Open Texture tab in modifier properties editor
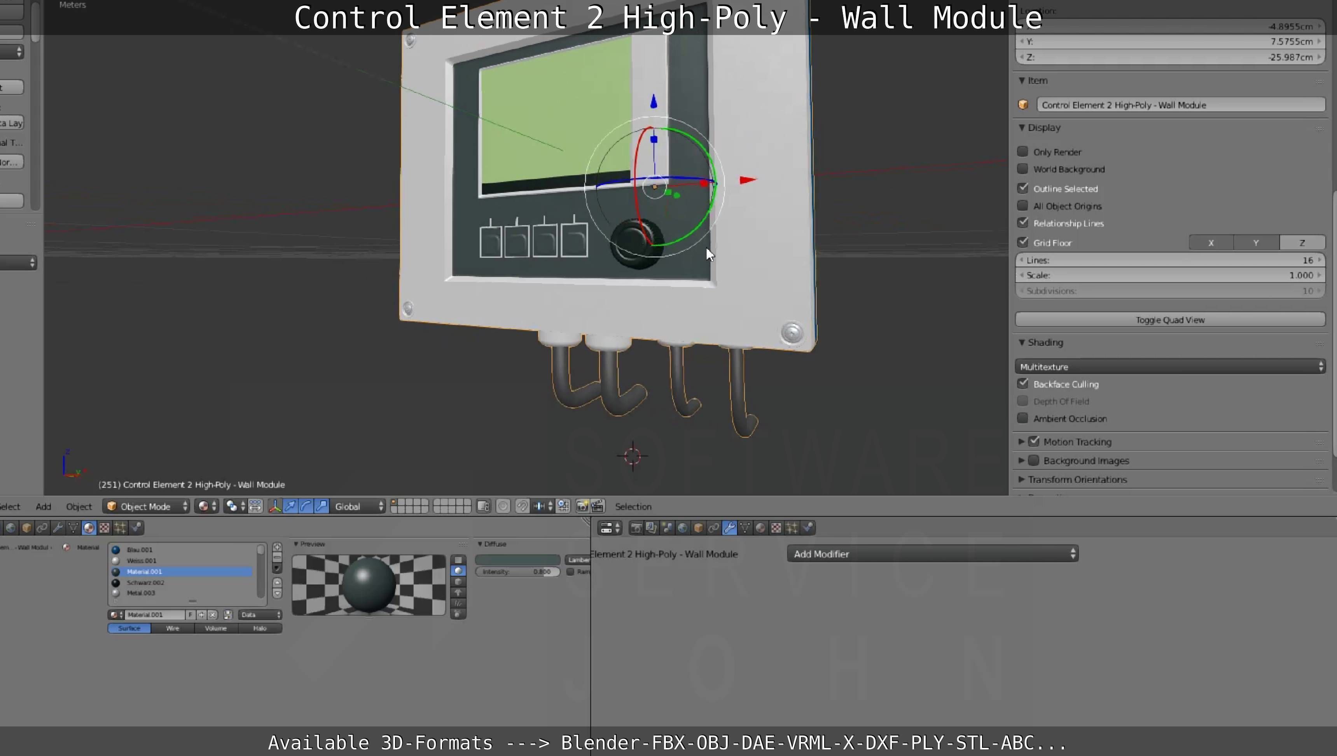1337x756 pixels. click(776, 528)
